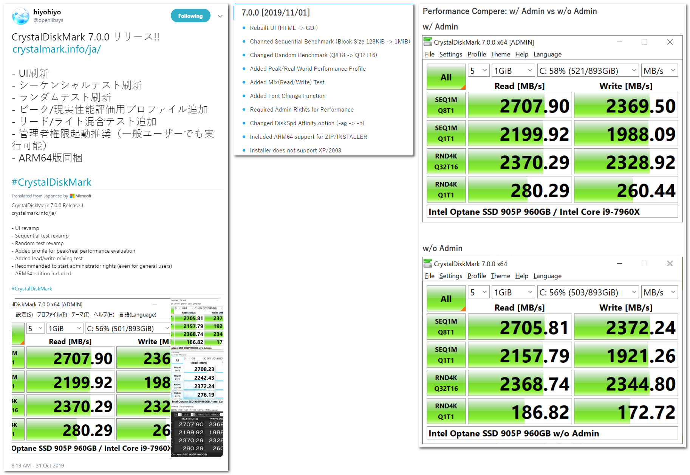Click the Following button on tweet
The width and height of the screenshot is (690, 475).
[x=190, y=16]
